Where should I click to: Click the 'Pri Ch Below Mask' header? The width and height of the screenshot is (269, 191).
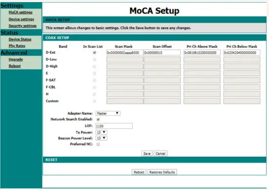[242, 46]
